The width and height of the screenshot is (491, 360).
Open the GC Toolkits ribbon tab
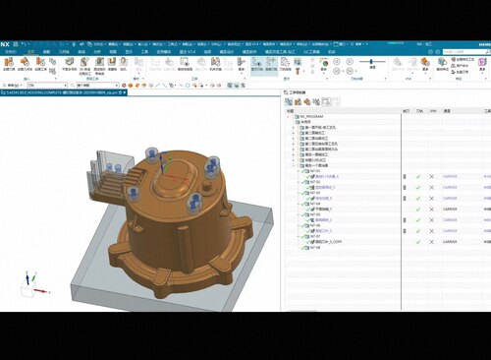pos(311,52)
